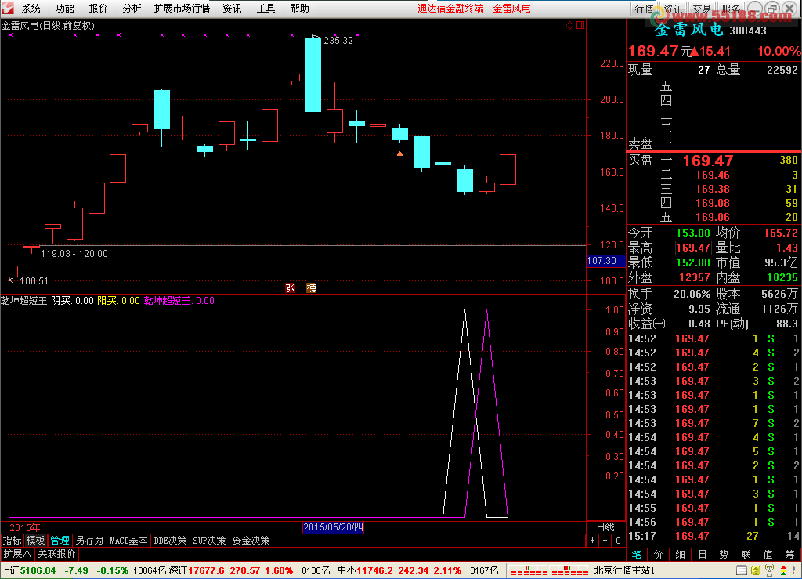
Task: Select the 细 tab in the quote panel
Action: click(x=681, y=555)
